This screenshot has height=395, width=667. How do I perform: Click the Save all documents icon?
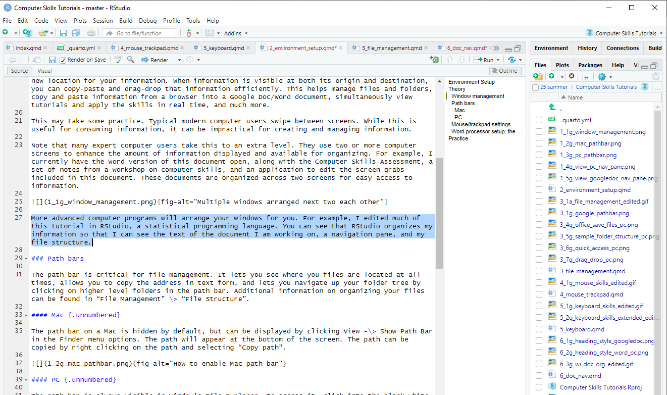[75, 33]
